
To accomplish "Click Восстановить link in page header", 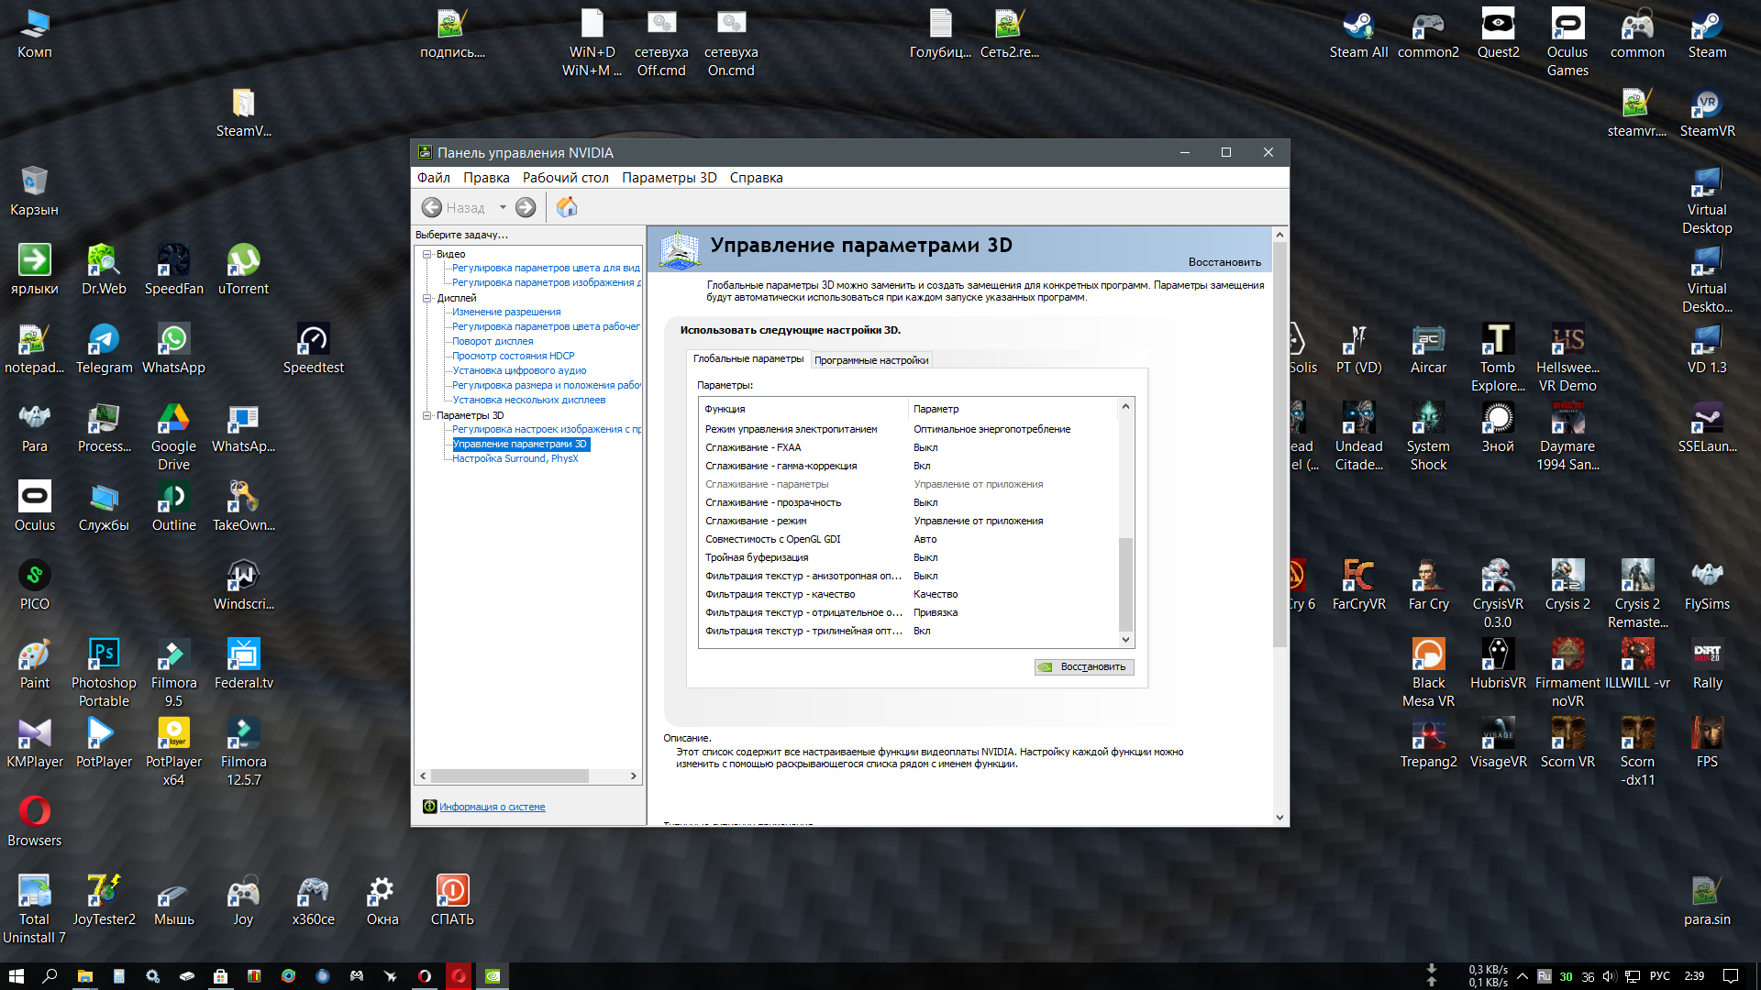I will 1224,262.
